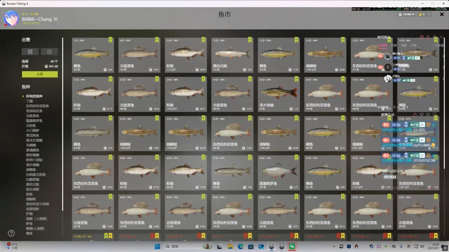The width and height of the screenshot is (449, 252).
Task: Untick the 湖大吻鱥 card's selection mark
Action: (x=296, y=79)
